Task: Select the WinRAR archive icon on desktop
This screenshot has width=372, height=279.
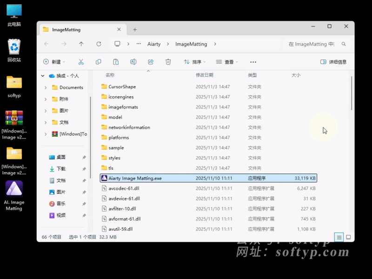Action: click(14, 125)
